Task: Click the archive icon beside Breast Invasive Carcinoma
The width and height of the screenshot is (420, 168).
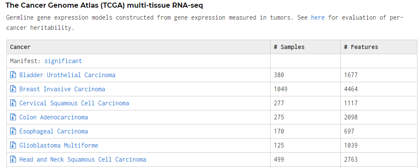Action: click(x=13, y=89)
